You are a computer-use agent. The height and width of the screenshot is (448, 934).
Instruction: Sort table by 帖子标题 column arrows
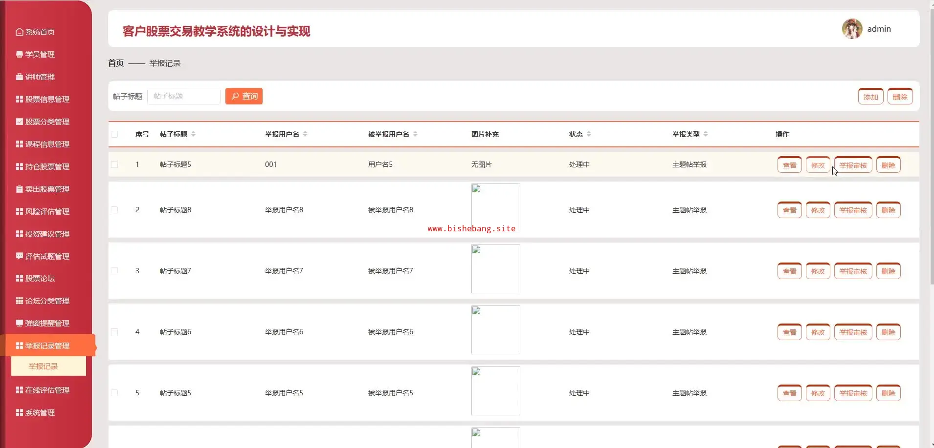(193, 134)
